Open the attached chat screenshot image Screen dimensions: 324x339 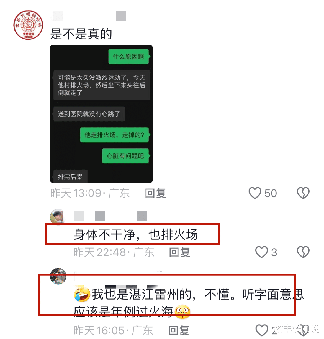click(101, 114)
